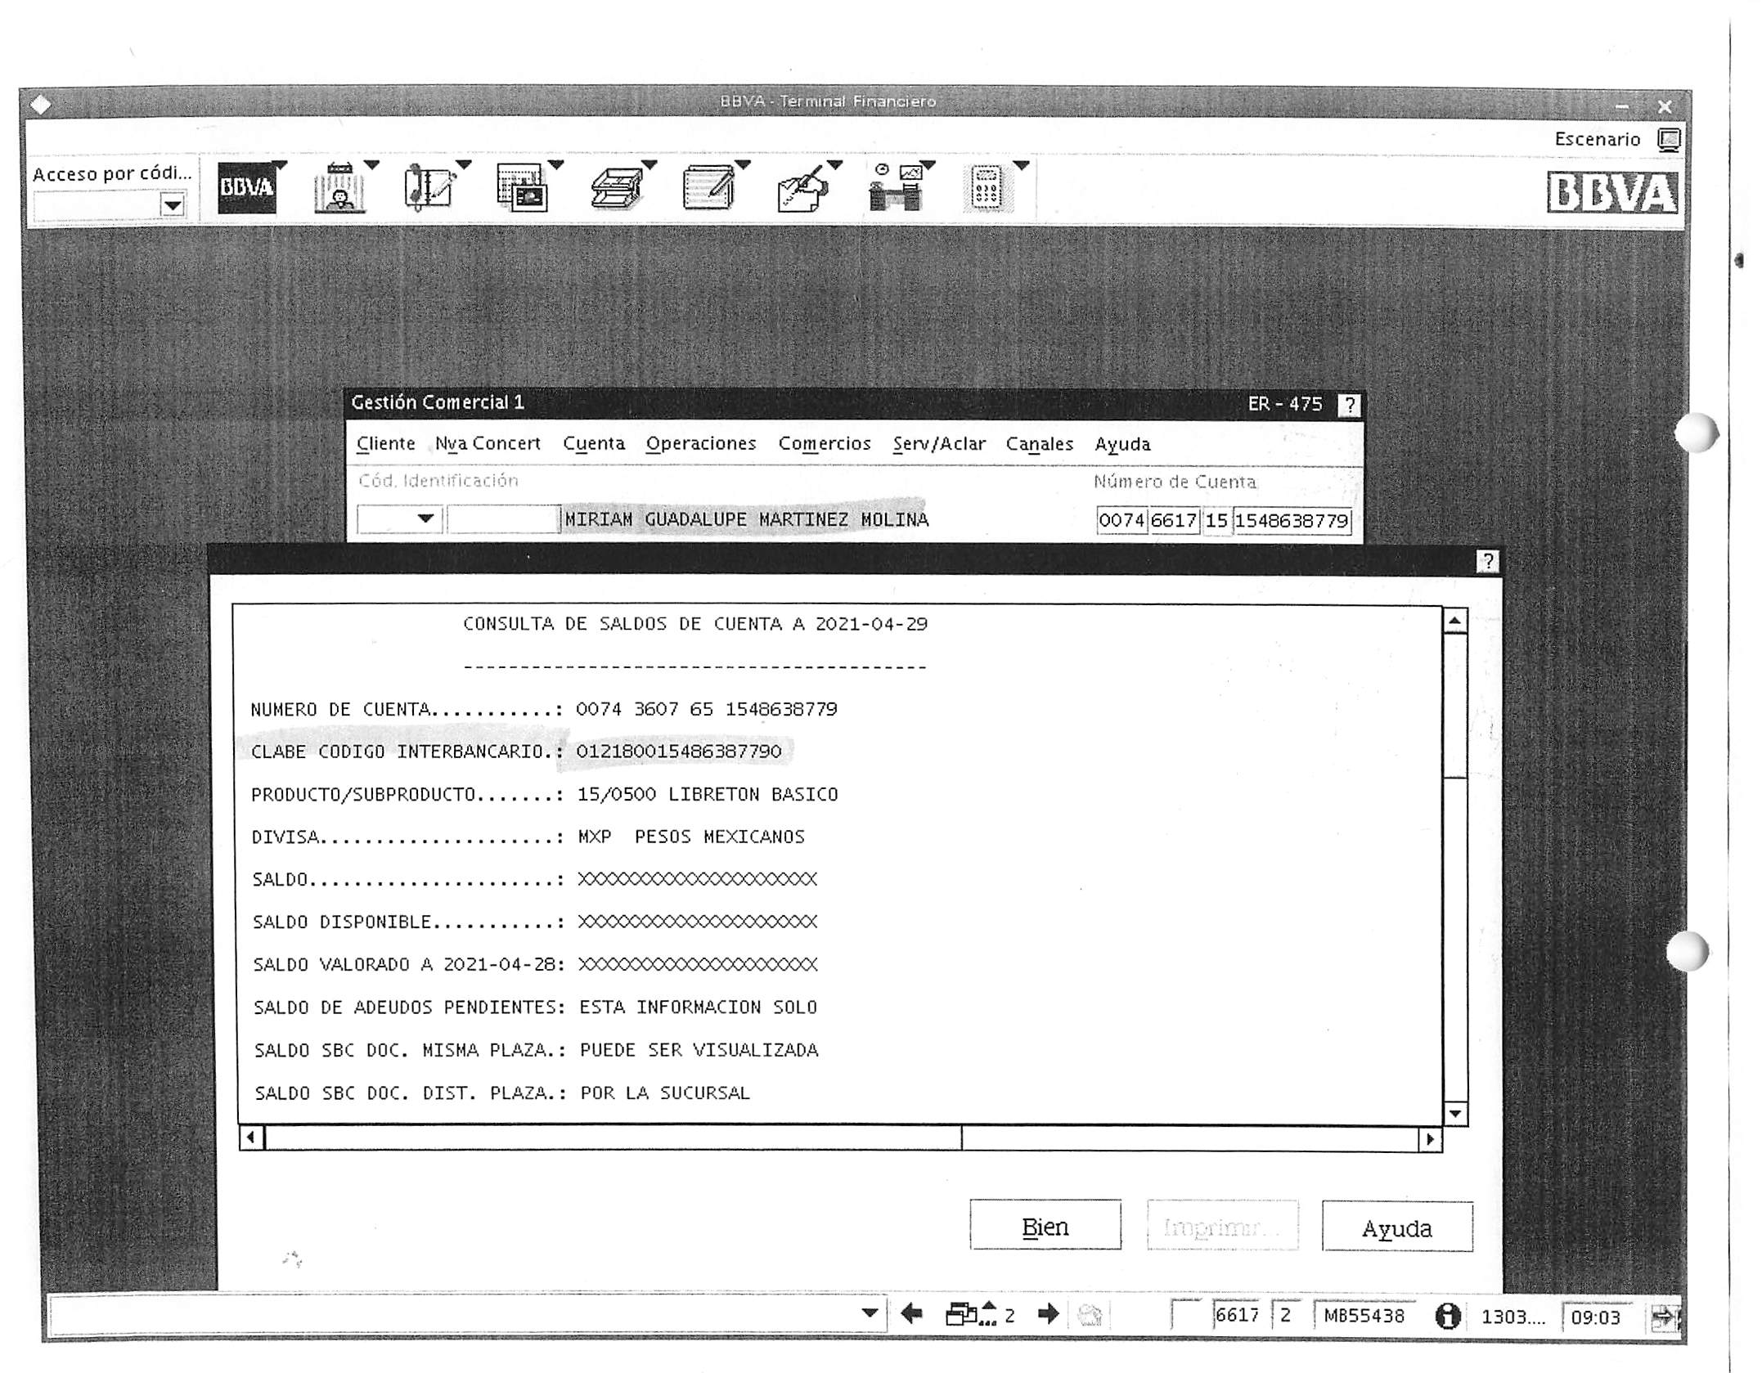The image size is (1762, 1373).
Task: Click the Ayuda button in balance dialog
Action: [1397, 1227]
